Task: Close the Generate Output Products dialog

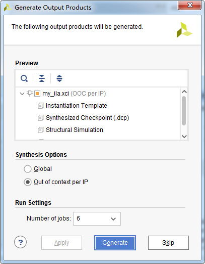Action: pyautogui.click(x=190, y=5)
